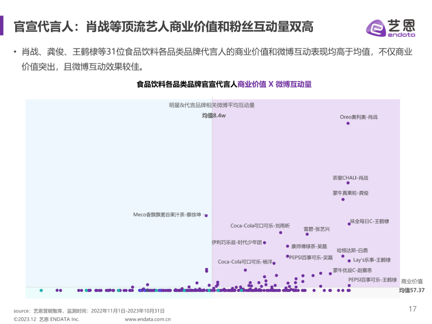
Task: Click the 蒙牛真果粒-龚俊 purple data dot
Action: pyautogui.click(x=343, y=199)
